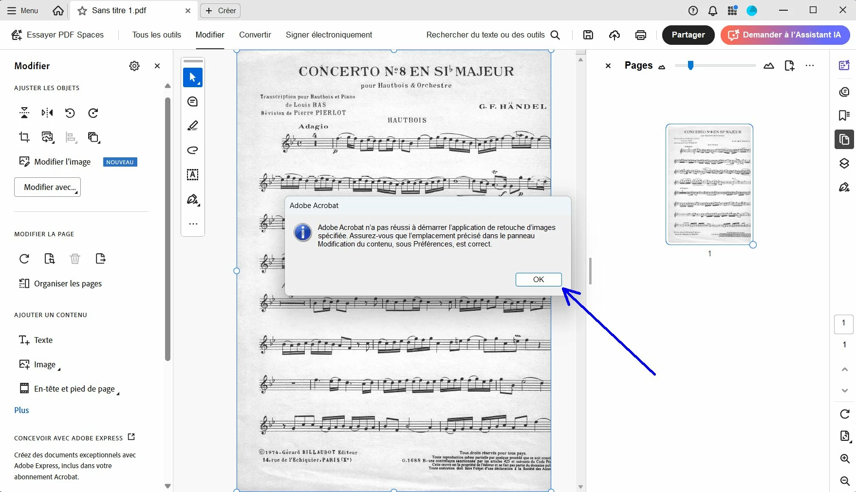
Task: Open the Convertir tab
Action: tap(255, 35)
